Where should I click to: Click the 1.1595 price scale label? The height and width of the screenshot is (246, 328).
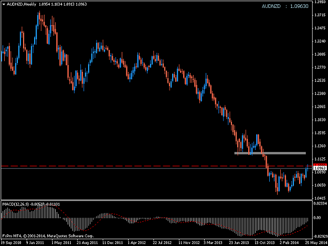(320, 133)
